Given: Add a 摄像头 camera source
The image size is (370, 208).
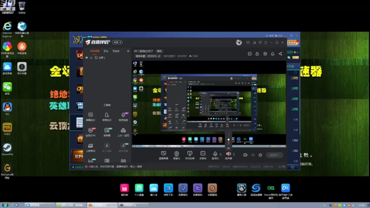Looking at the screenshot, I should 177,155.
